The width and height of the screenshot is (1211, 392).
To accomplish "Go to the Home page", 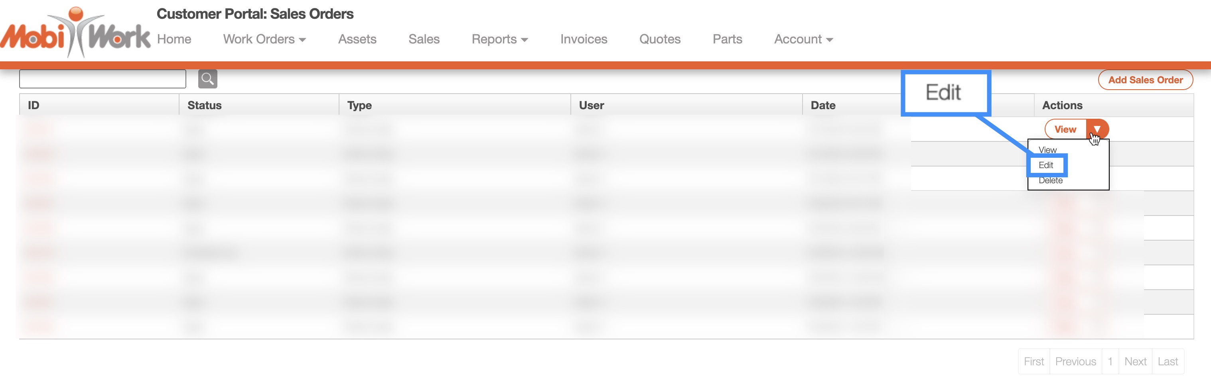I will pyautogui.click(x=174, y=39).
